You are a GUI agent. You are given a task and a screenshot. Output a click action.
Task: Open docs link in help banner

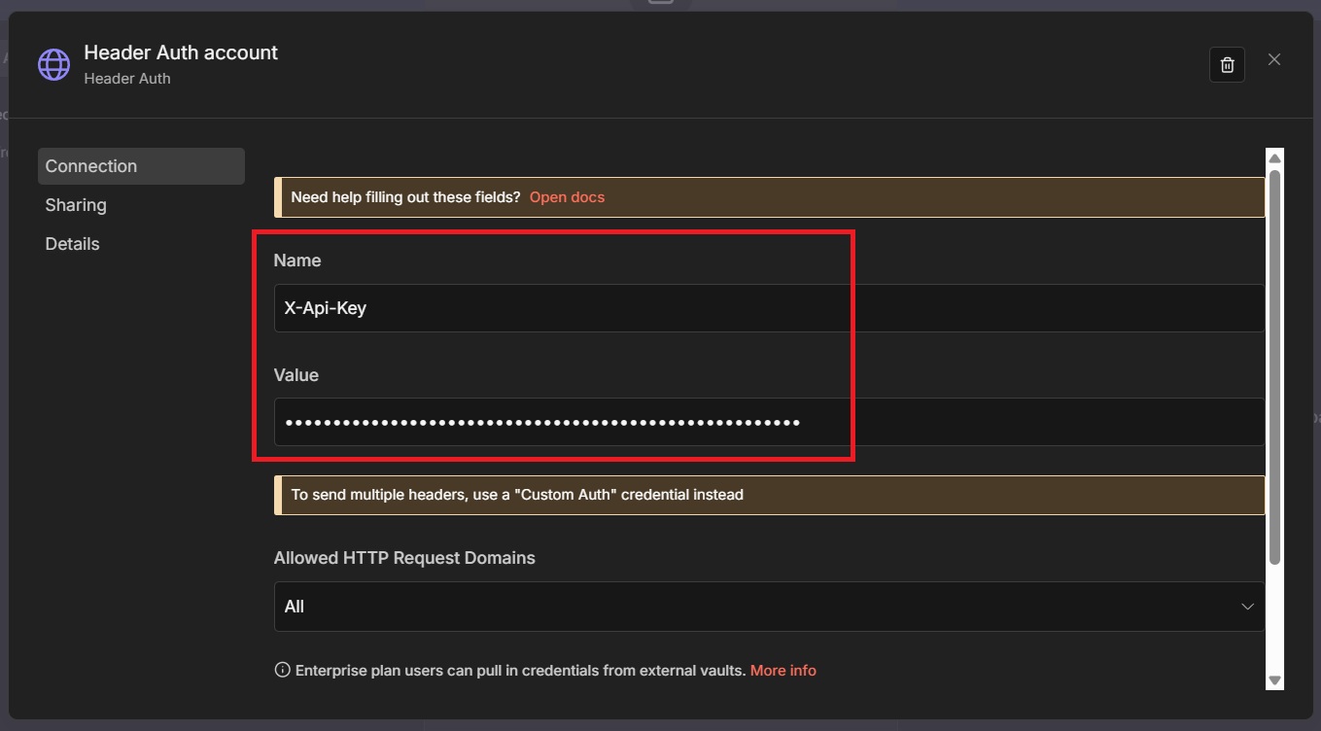pyautogui.click(x=567, y=197)
